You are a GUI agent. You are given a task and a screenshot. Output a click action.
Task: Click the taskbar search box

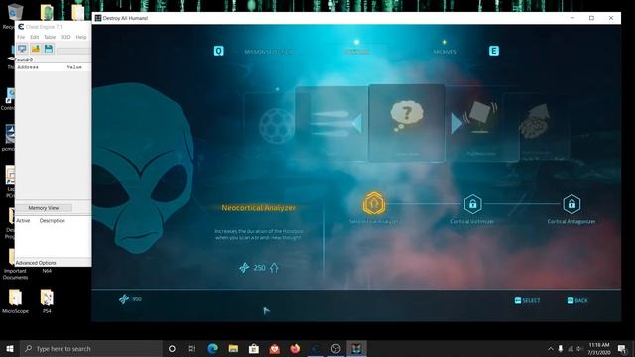90,348
